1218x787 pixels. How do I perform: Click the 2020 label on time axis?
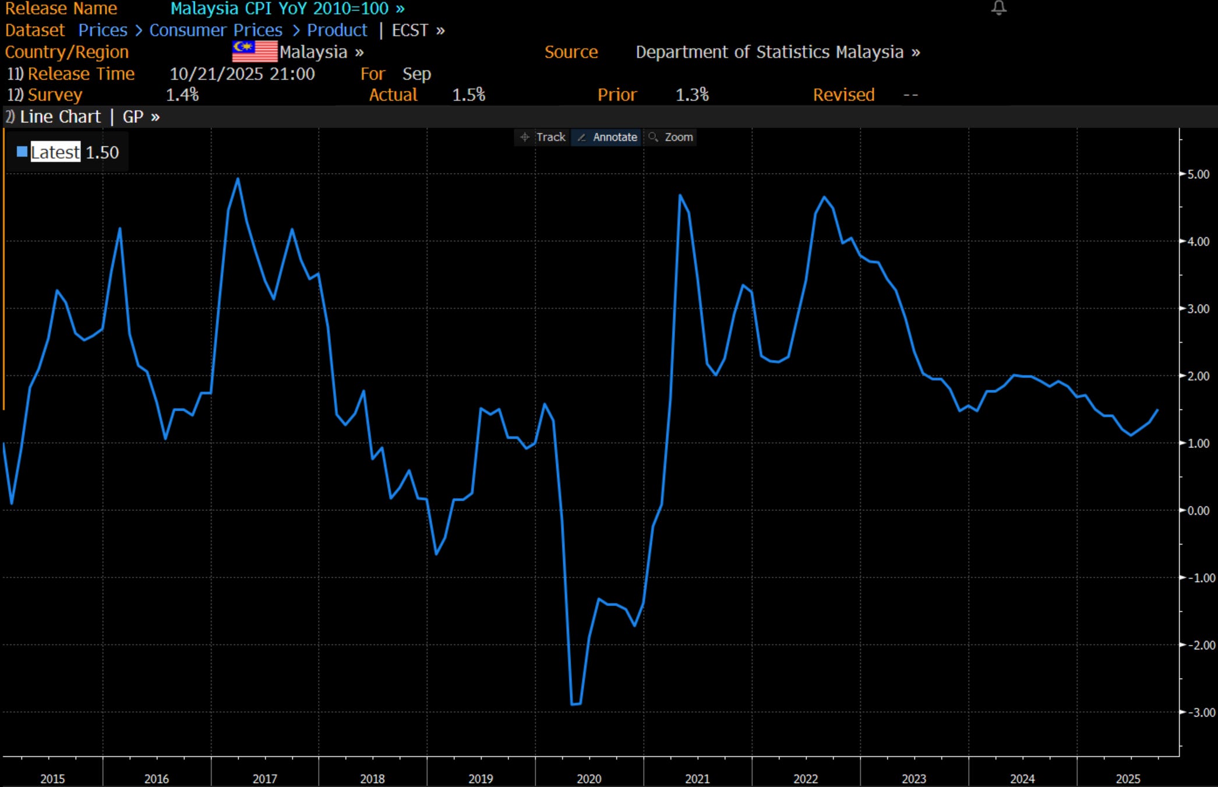click(588, 778)
